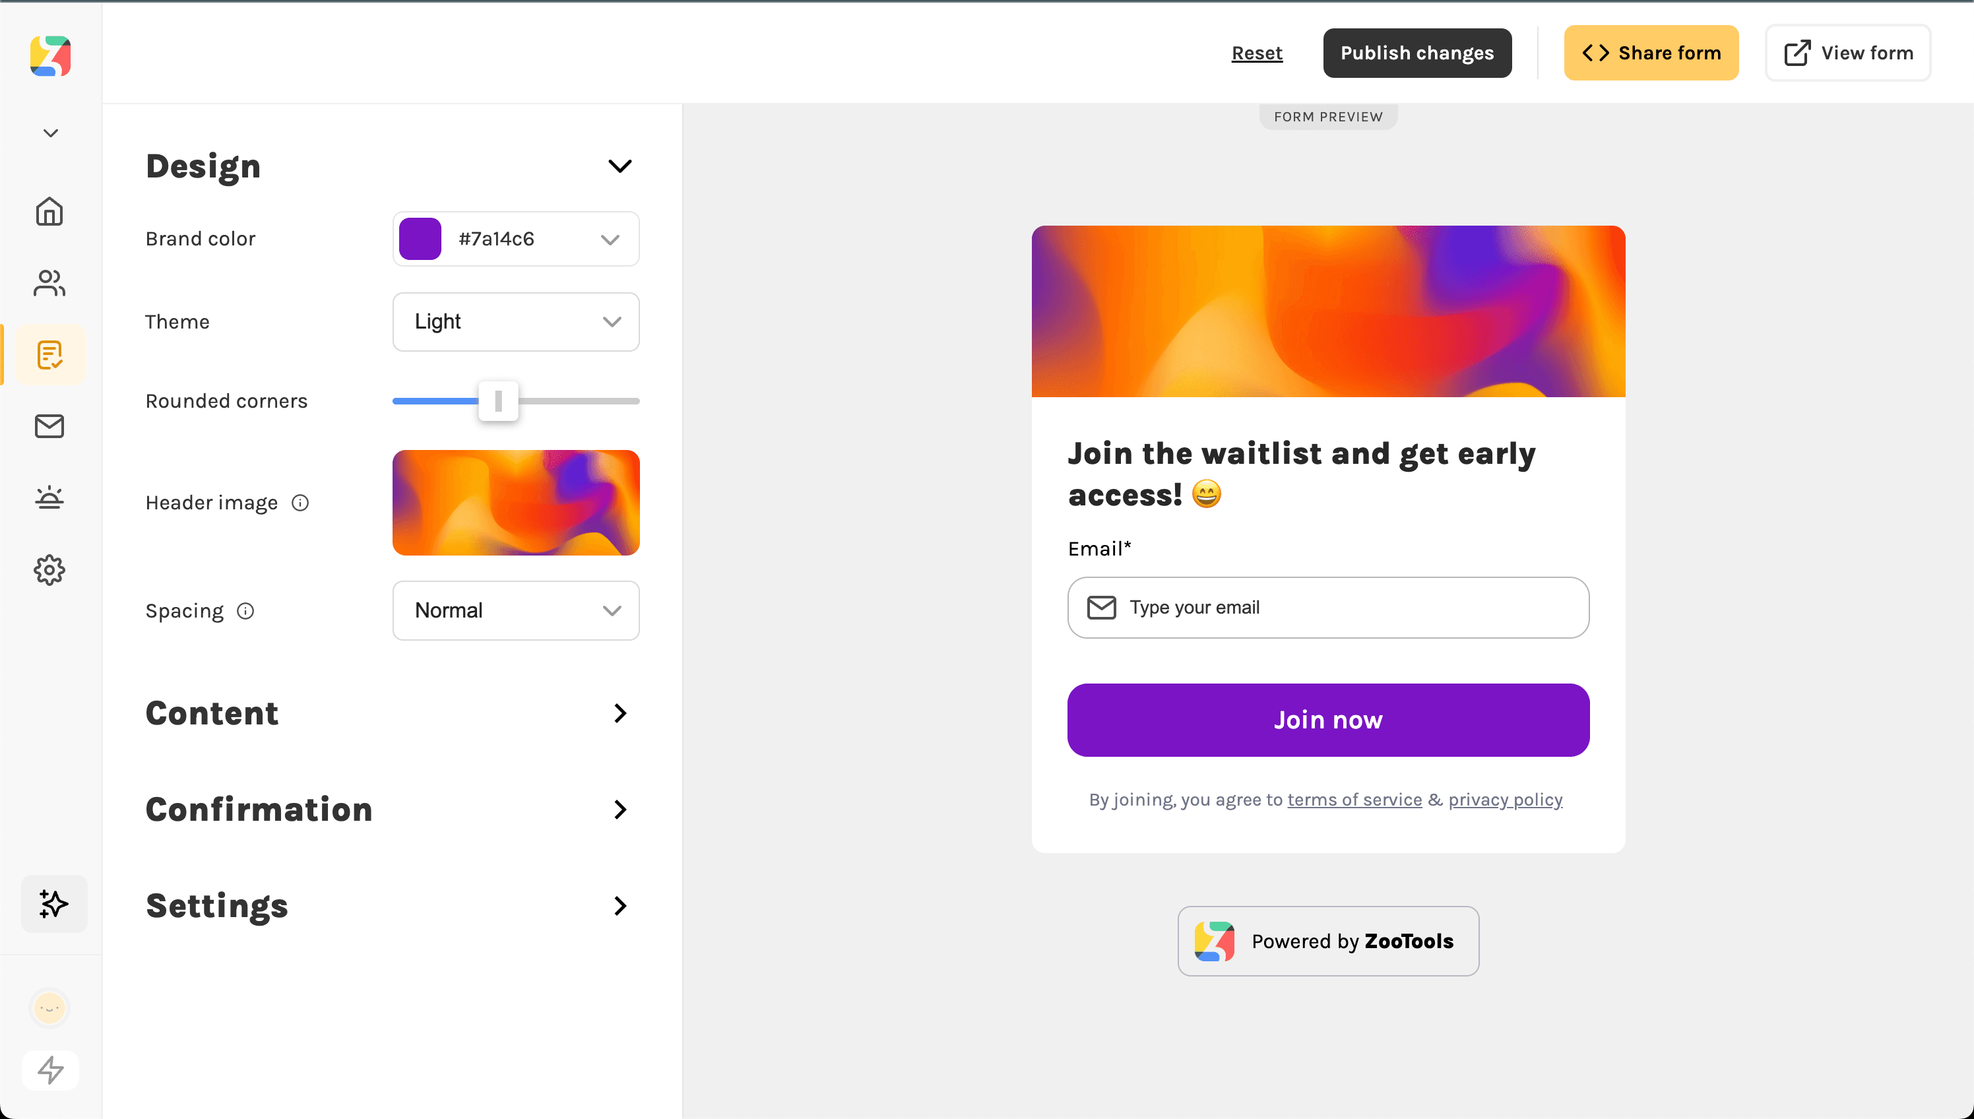Open the mail icon in sidebar
Image resolution: width=1974 pixels, height=1119 pixels.
click(x=50, y=426)
